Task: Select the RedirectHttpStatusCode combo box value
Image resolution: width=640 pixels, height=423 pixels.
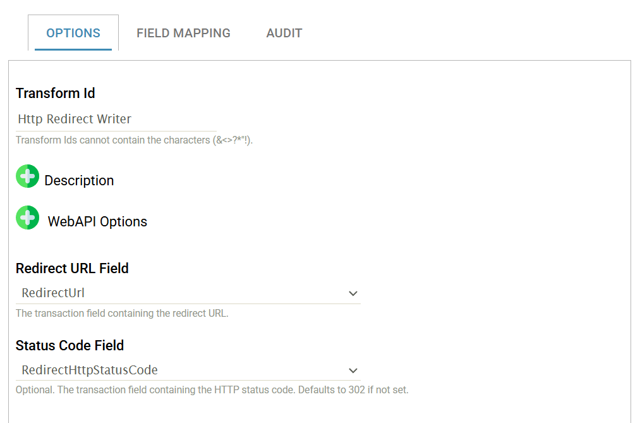Action: 188,370
